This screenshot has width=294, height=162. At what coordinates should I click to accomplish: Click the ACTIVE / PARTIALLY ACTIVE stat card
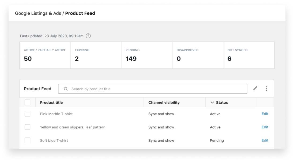pos(44,55)
